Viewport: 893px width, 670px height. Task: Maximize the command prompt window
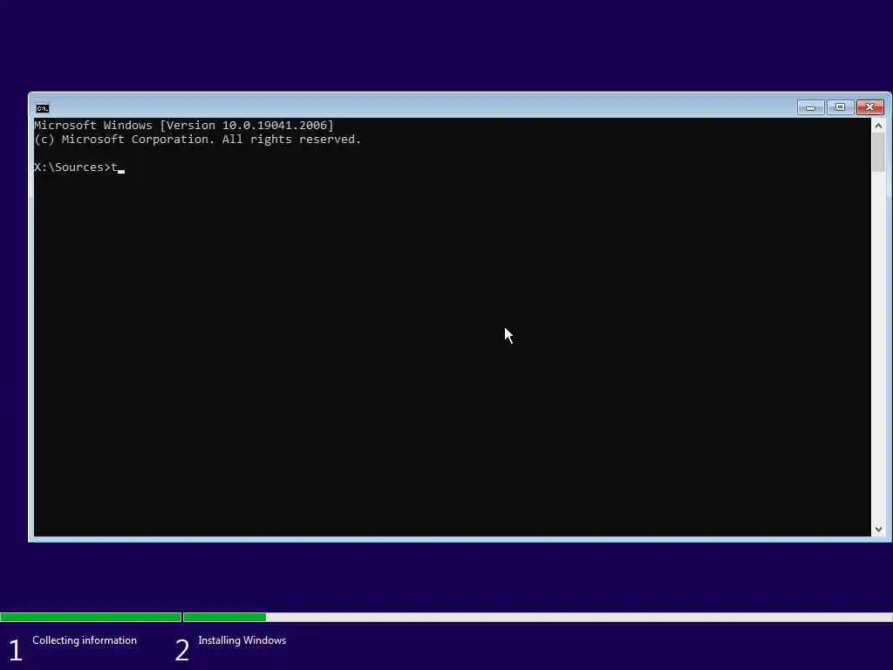click(840, 107)
